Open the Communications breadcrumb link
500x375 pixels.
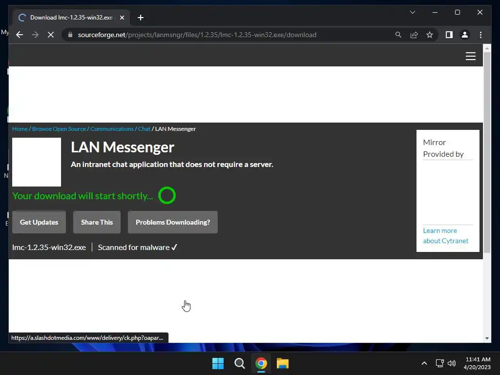coord(112,129)
